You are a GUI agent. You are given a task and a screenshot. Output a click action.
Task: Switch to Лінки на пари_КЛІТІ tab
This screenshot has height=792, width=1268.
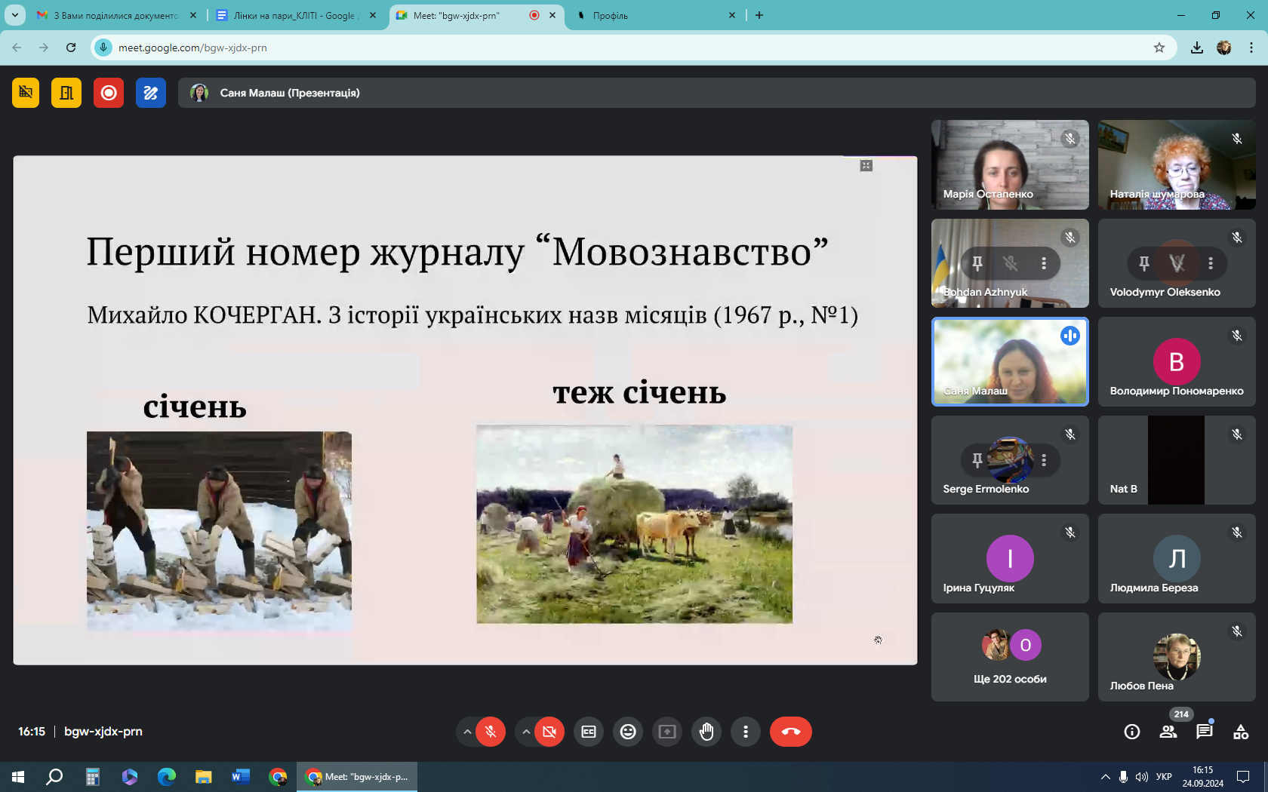click(x=294, y=15)
